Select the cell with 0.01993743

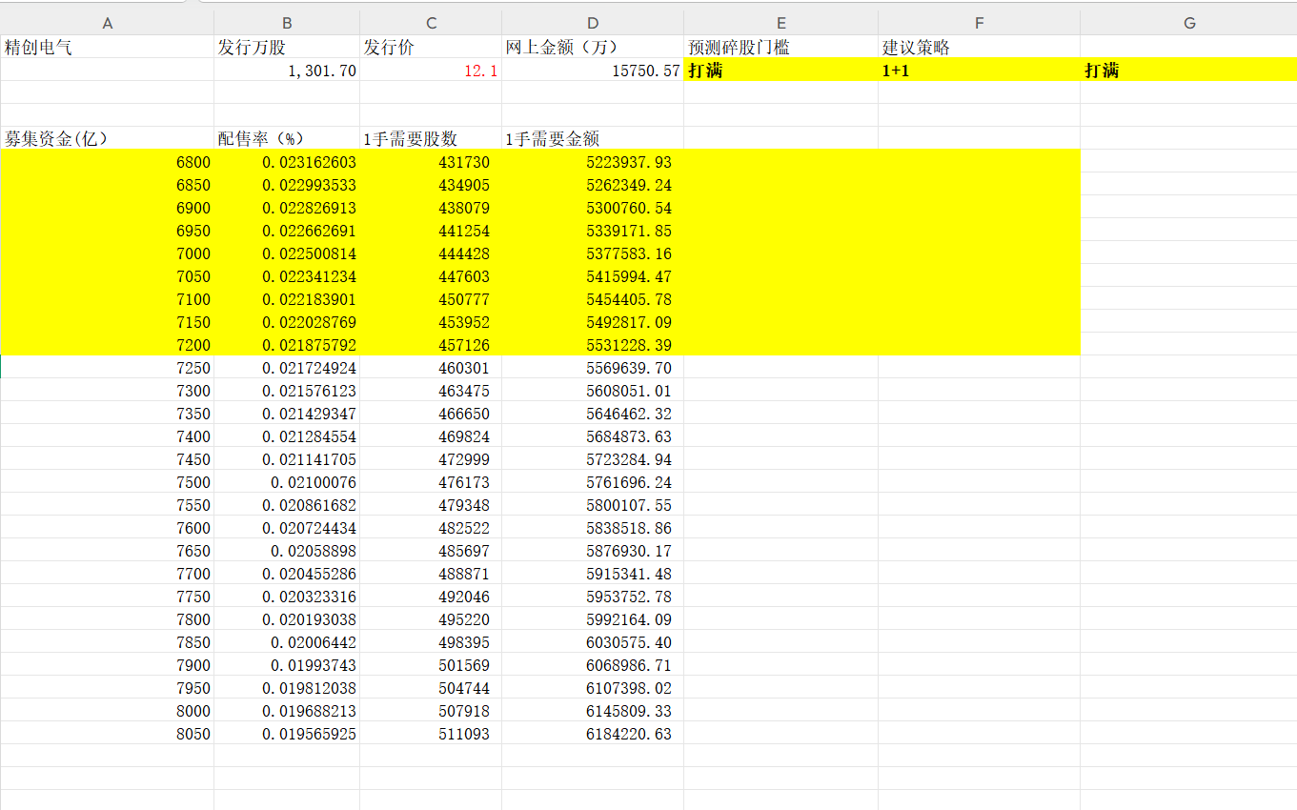tap(287, 665)
